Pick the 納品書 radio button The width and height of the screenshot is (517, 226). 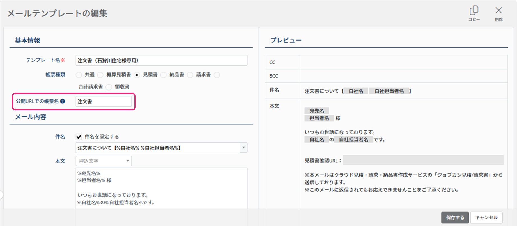click(x=164, y=75)
